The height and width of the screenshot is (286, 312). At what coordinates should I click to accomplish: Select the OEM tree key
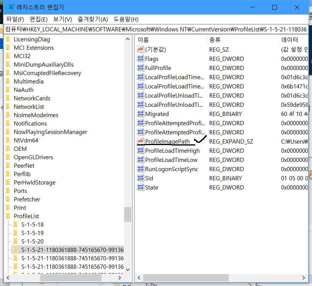tap(20, 149)
